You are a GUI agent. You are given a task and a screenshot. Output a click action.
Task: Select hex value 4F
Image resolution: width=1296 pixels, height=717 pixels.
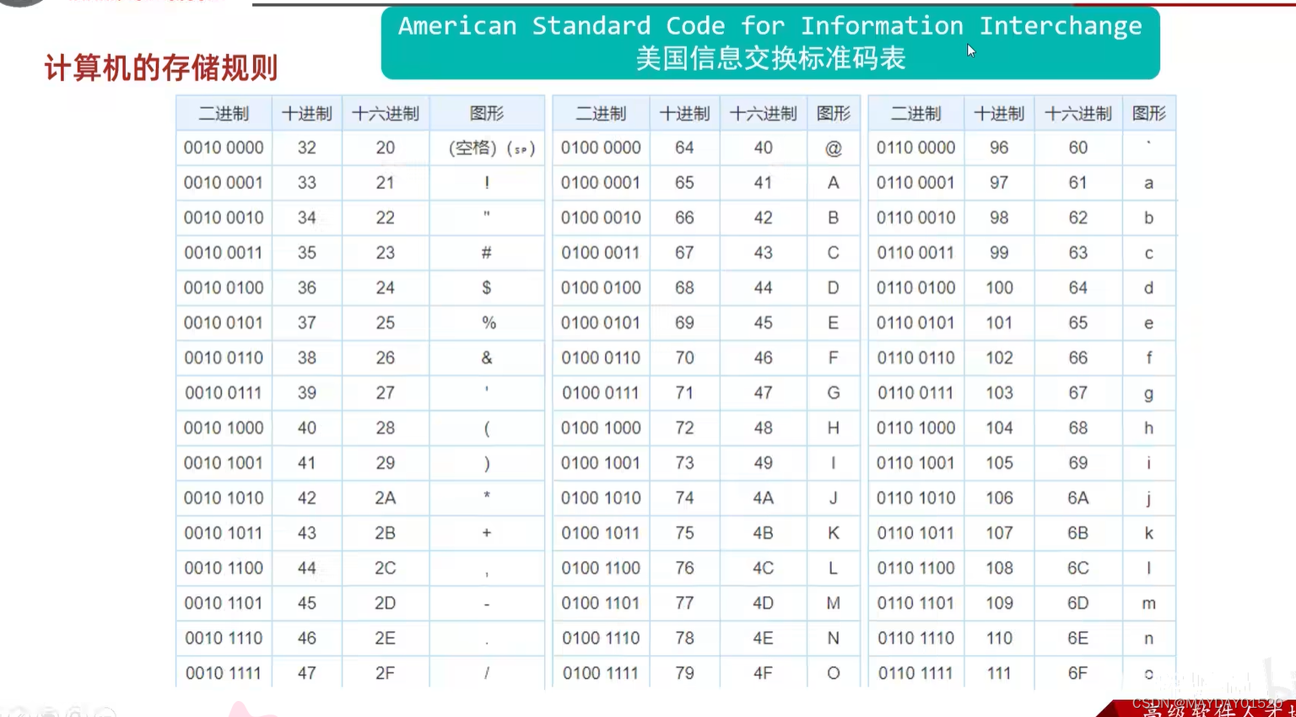pyautogui.click(x=764, y=673)
